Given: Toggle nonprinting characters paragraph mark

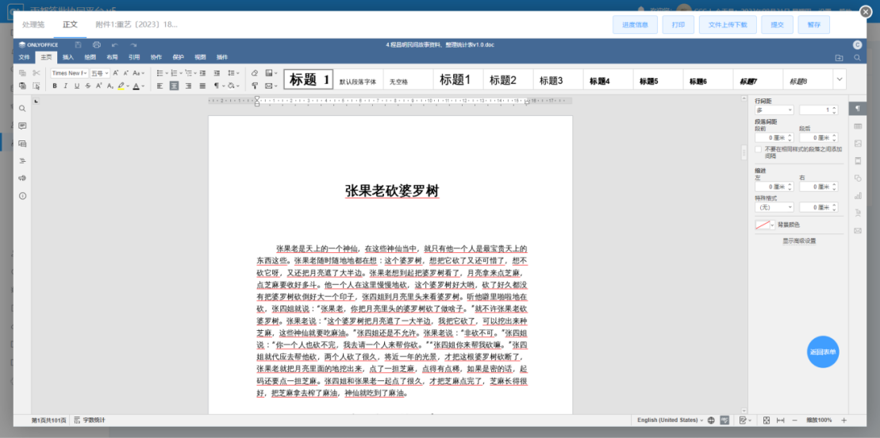Looking at the screenshot, I should point(217,86).
